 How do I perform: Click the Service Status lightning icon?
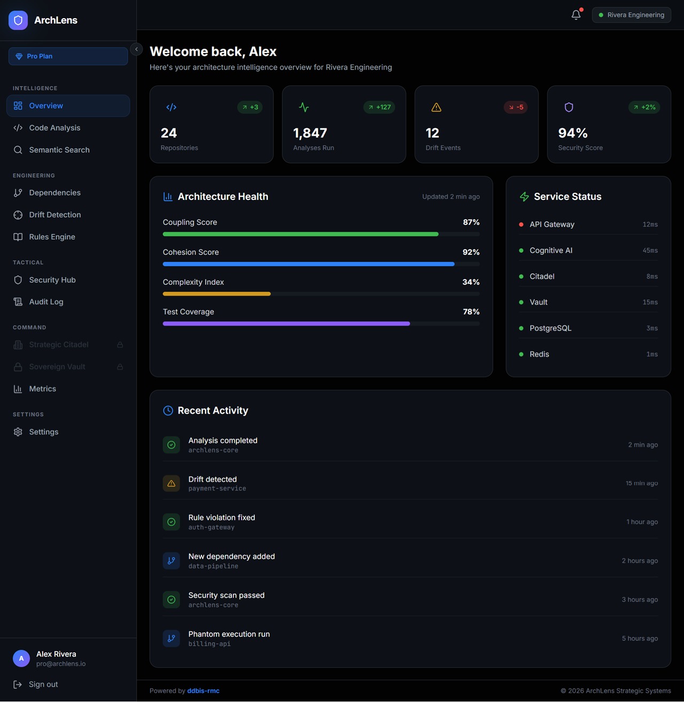524,197
